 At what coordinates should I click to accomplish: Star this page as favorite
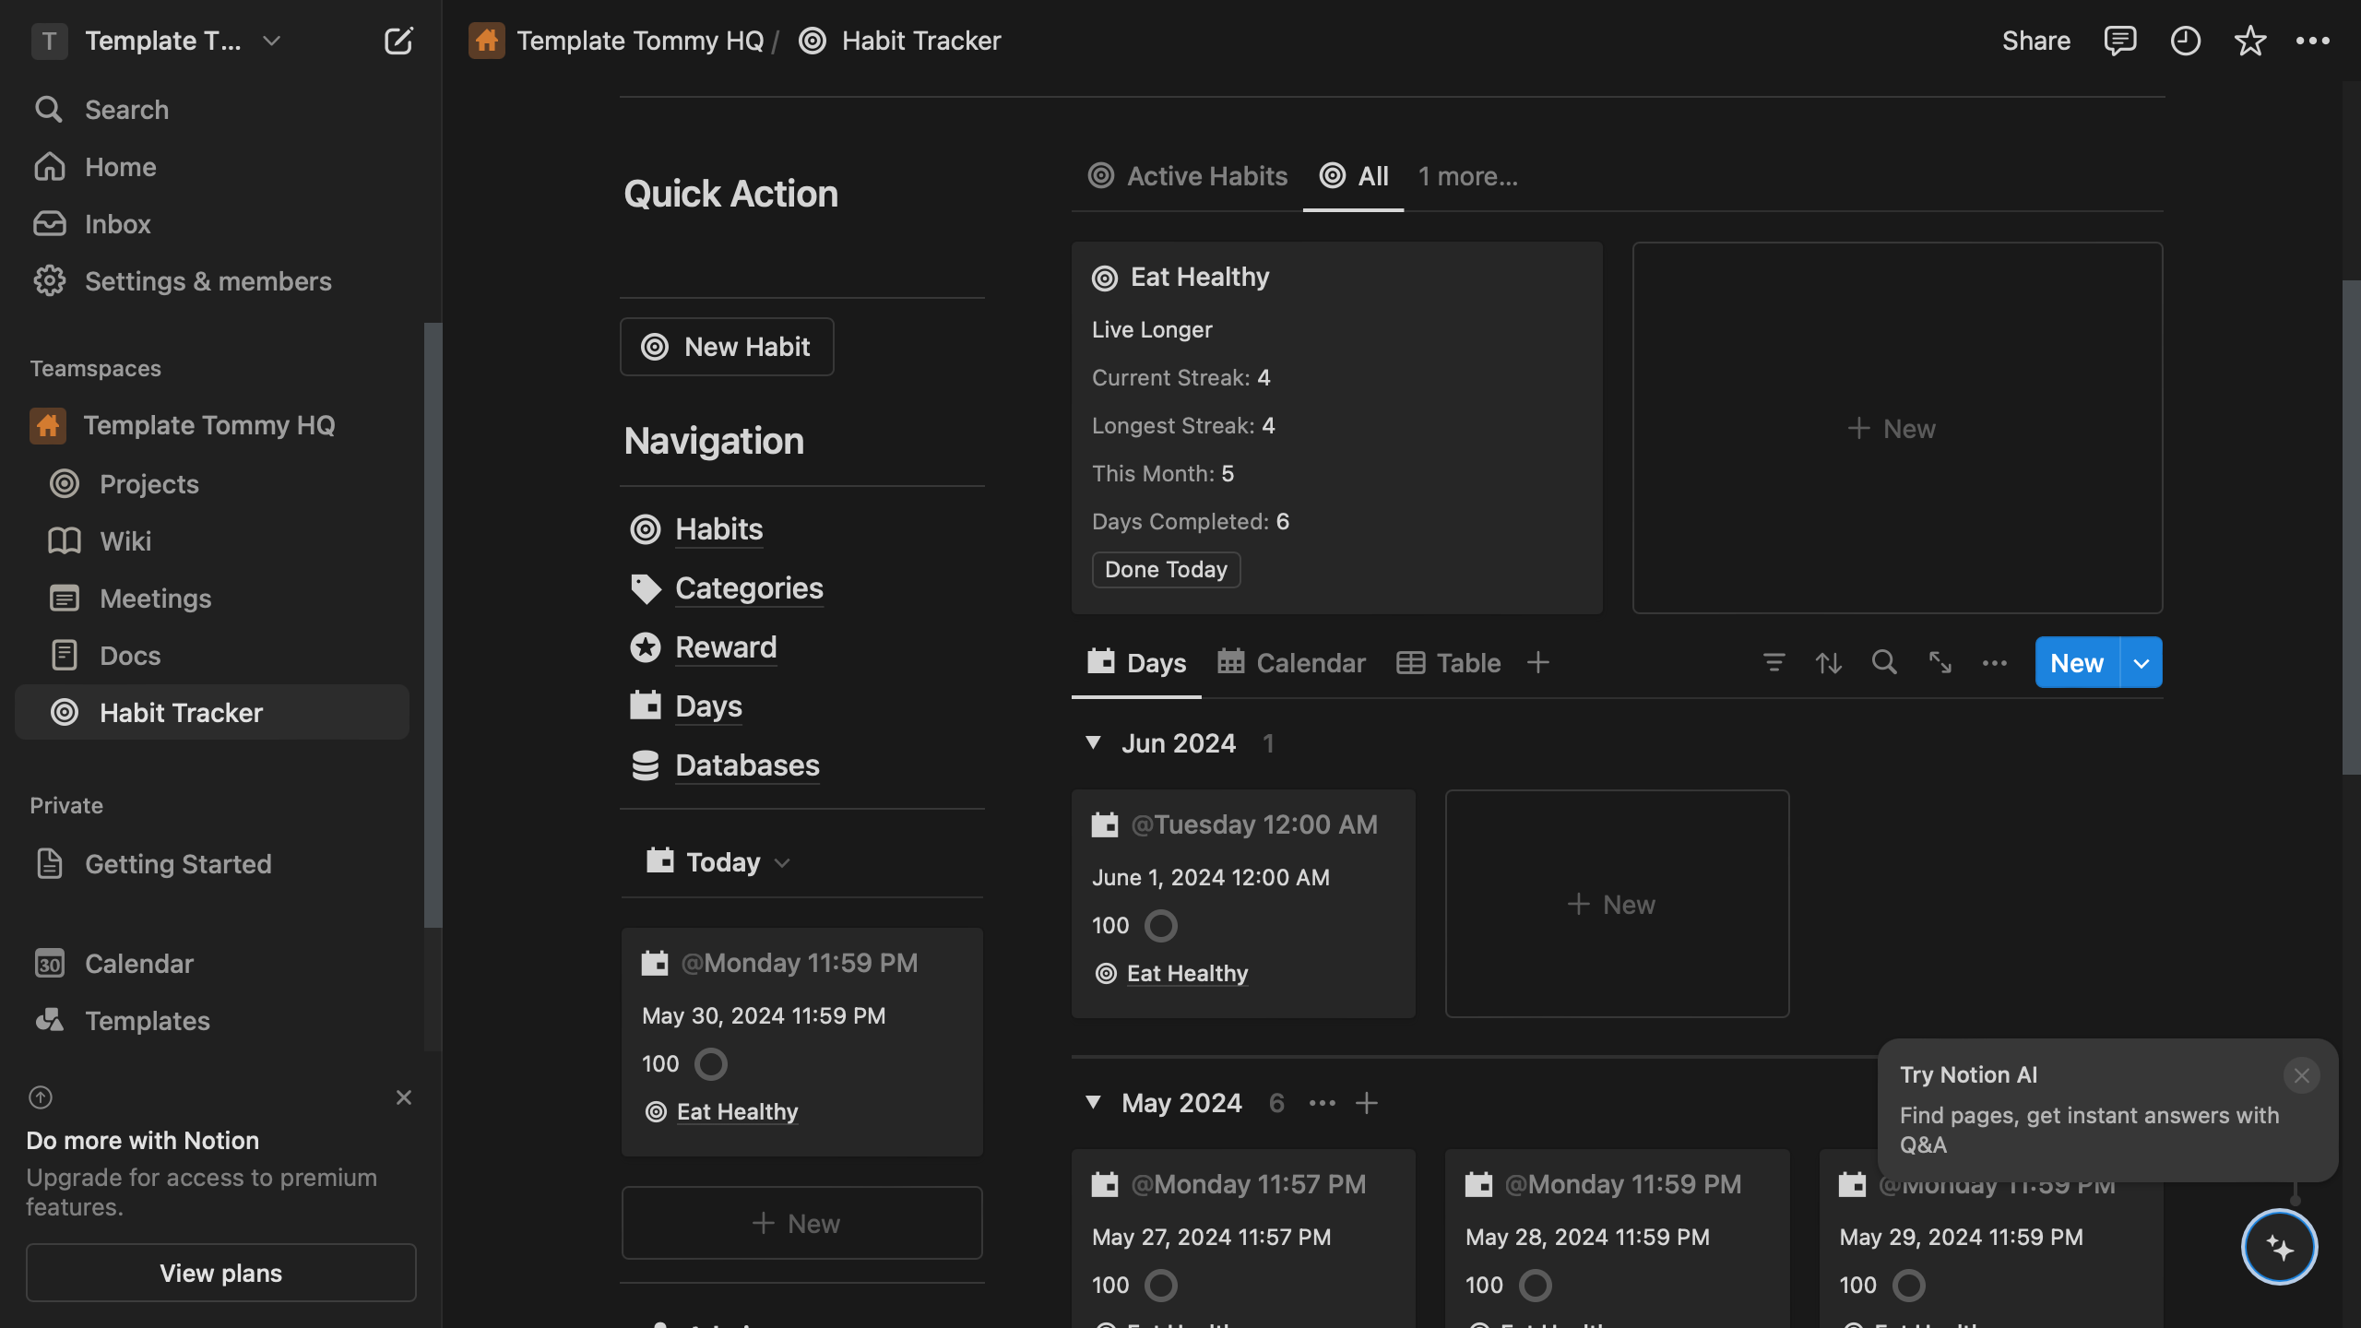tap(2249, 41)
